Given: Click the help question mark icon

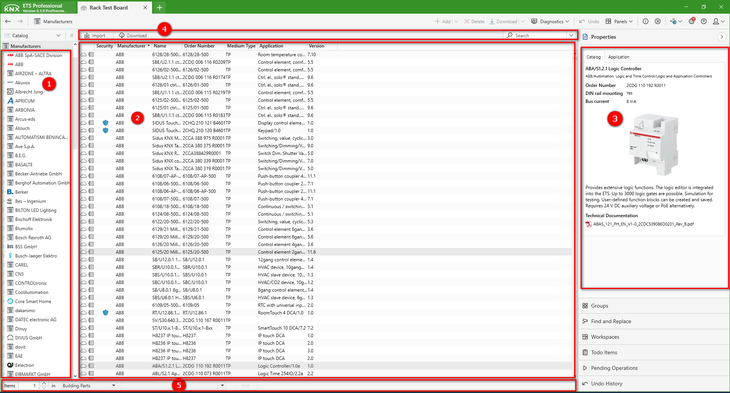Looking at the screenshot, I should (704, 22).
